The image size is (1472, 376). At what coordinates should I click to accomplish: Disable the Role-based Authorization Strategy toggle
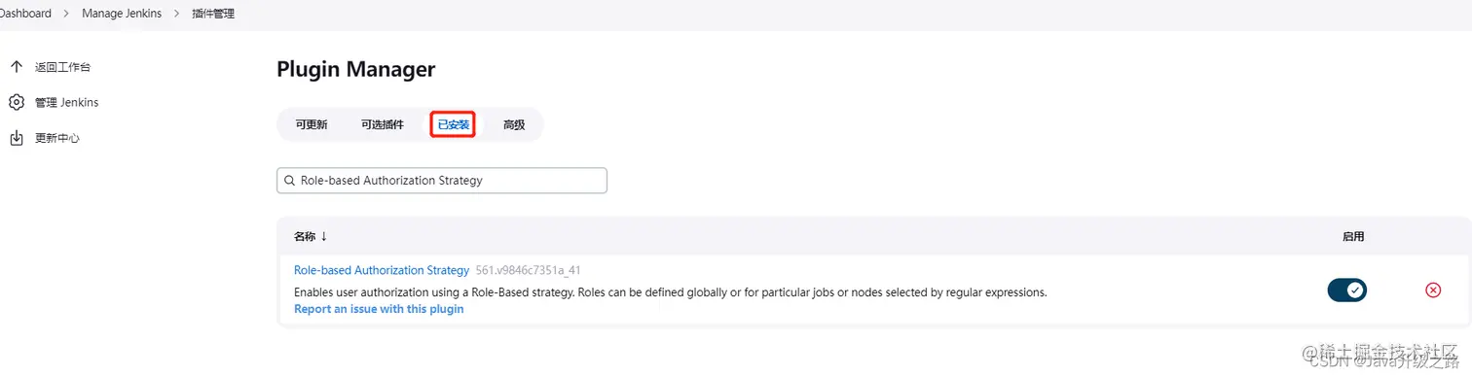tap(1347, 290)
